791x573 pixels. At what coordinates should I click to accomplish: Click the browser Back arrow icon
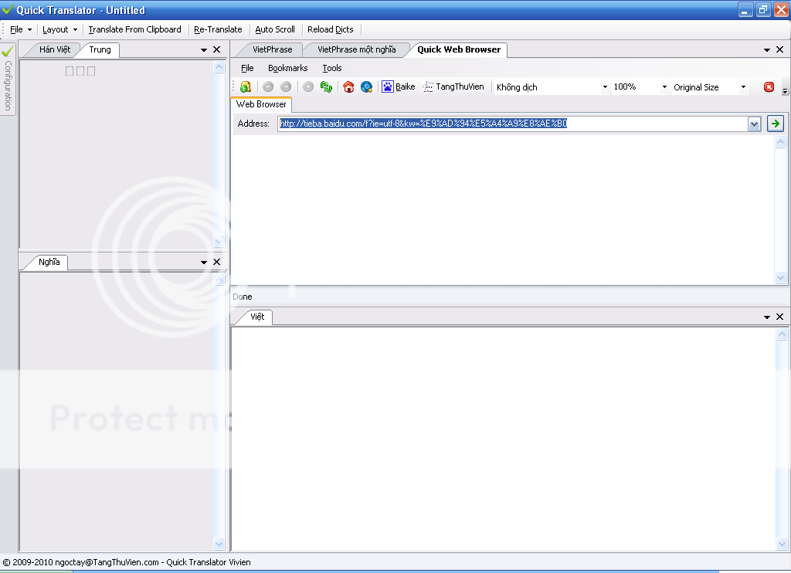click(x=268, y=87)
